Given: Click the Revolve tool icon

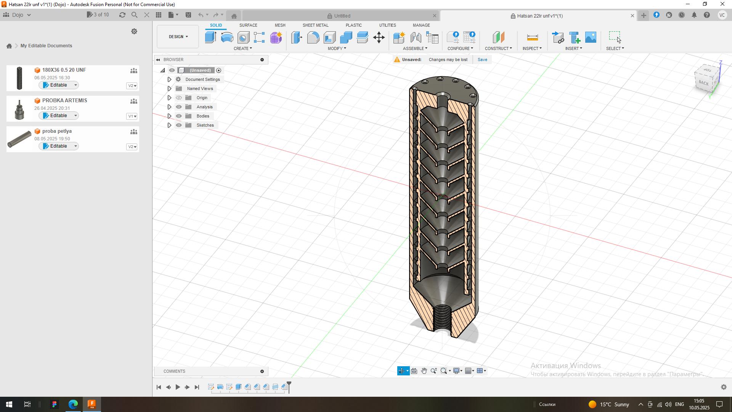Looking at the screenshot, I should (x=227, y=37).
